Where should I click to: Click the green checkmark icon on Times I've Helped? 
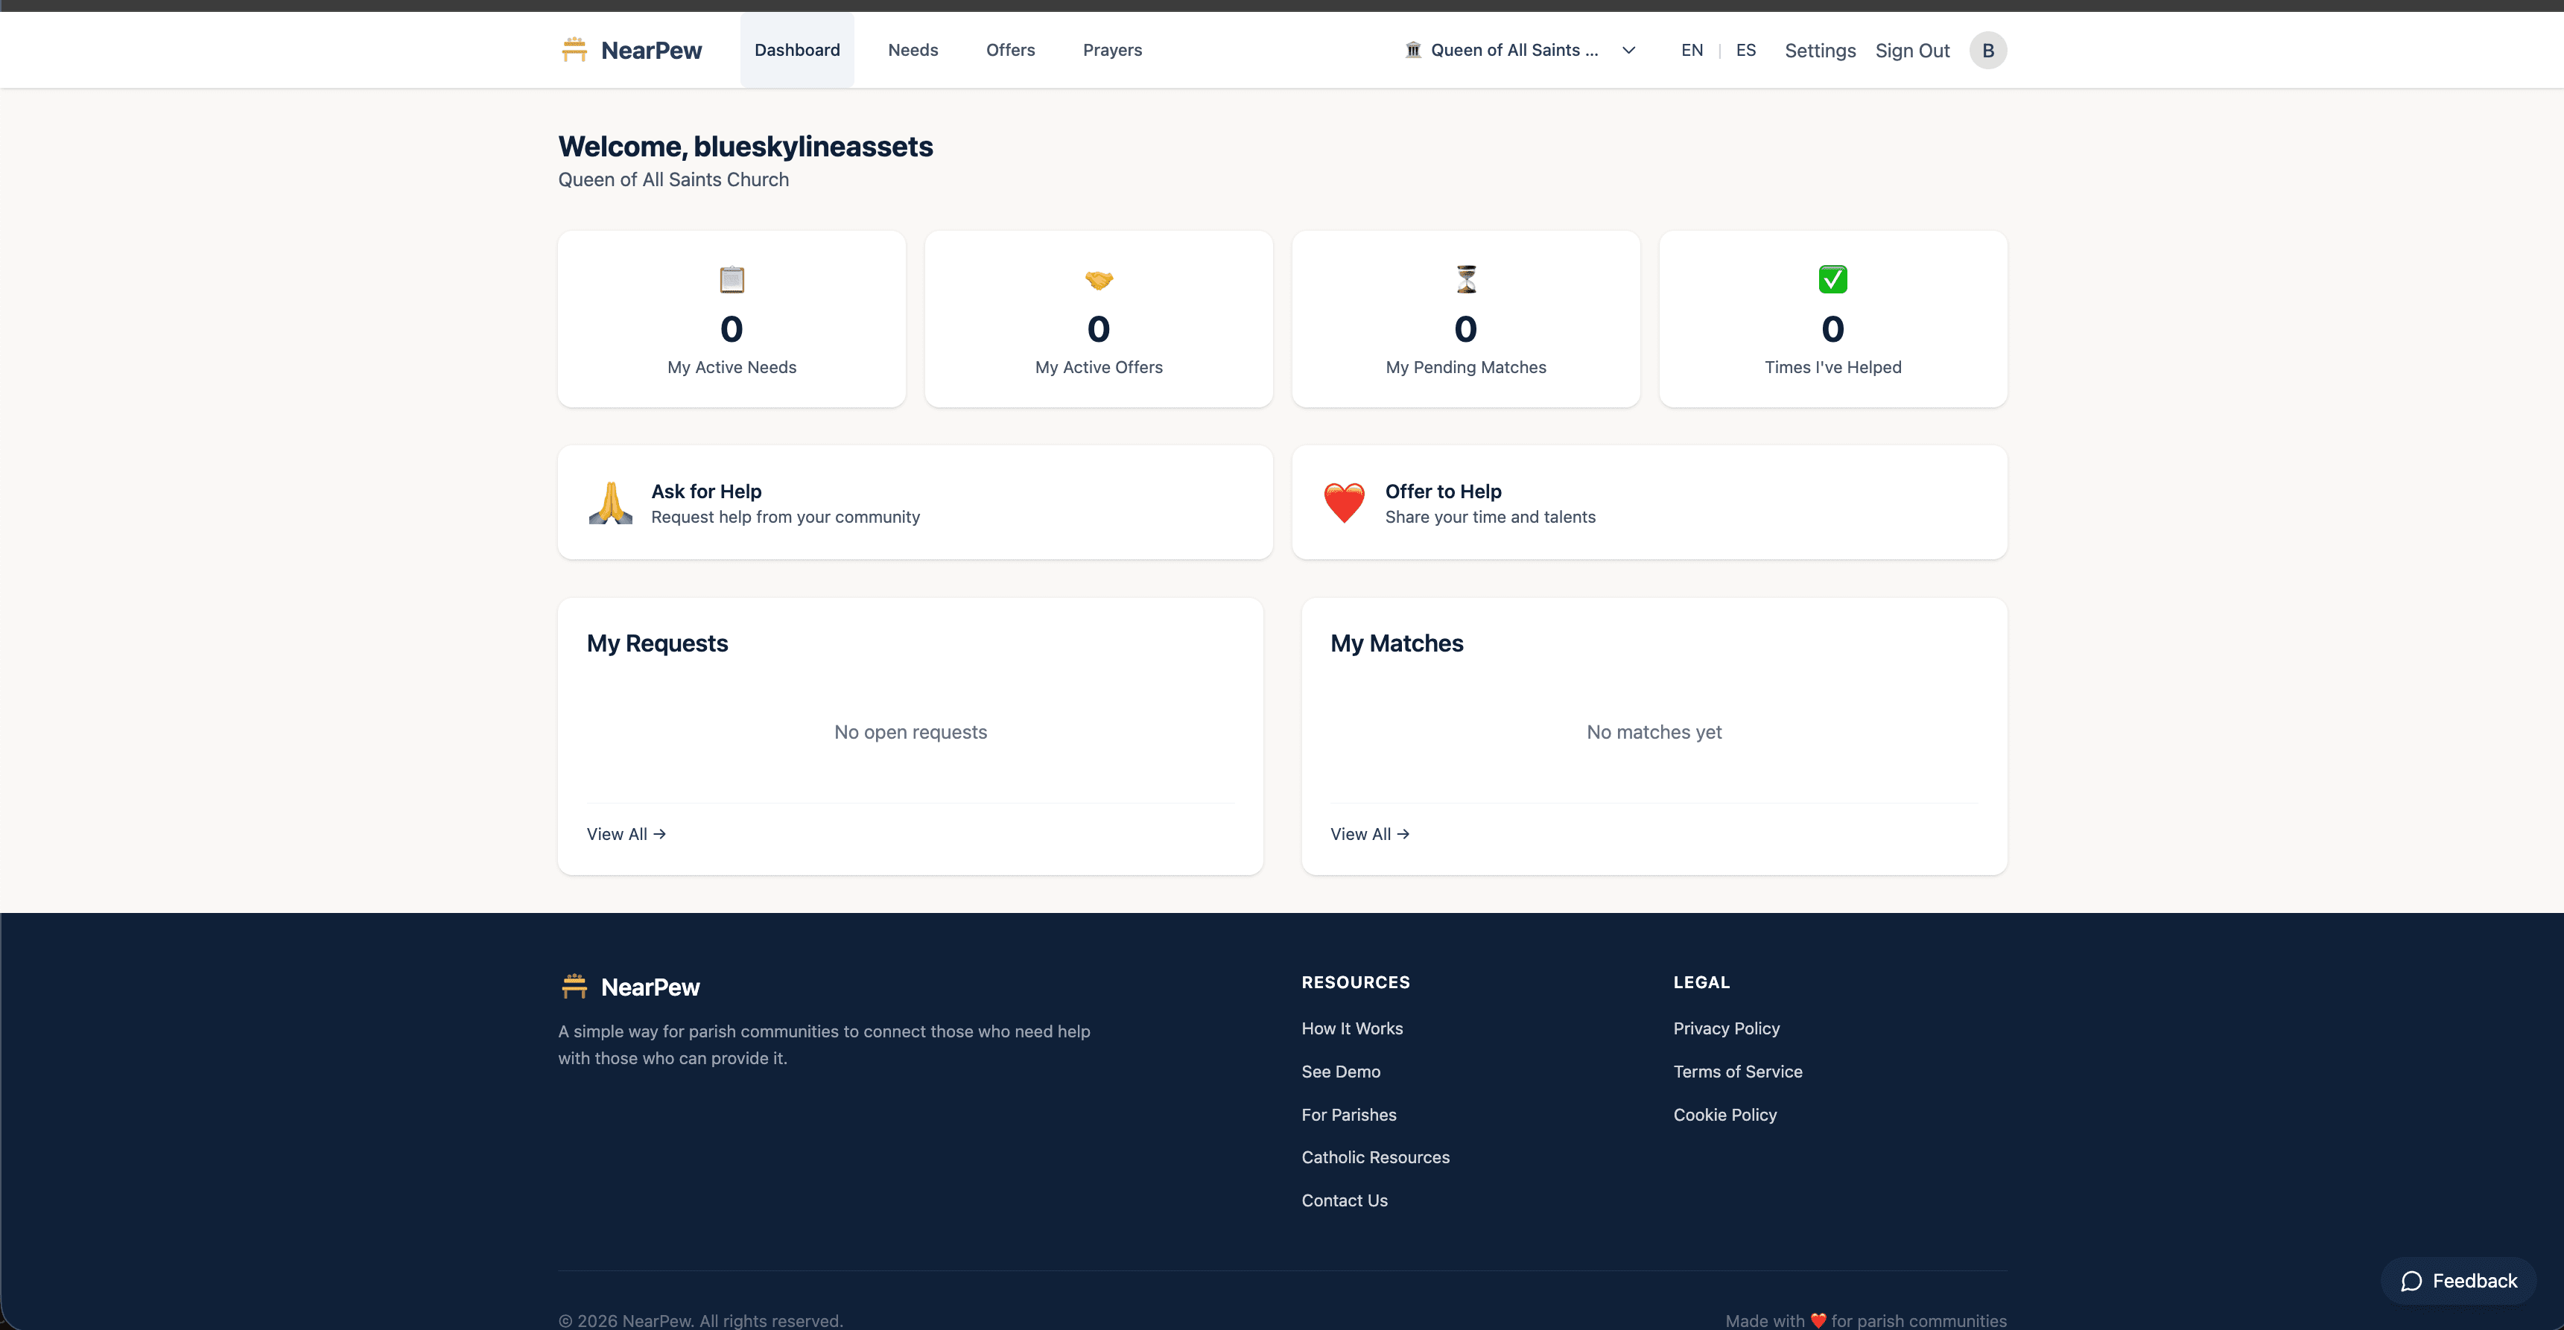click(x=1832, y=279)
